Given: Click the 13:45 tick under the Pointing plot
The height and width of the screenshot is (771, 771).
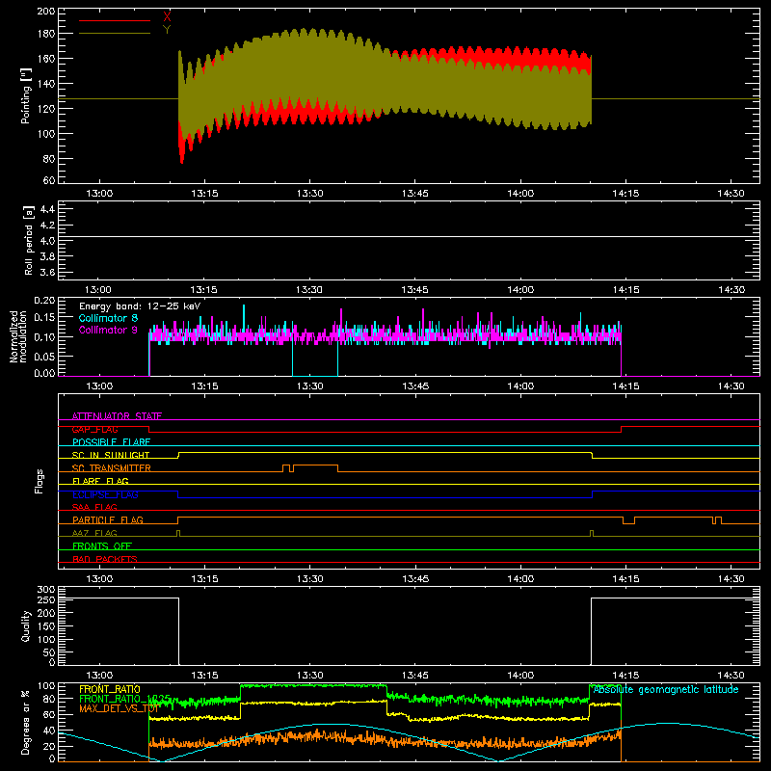Looking at the screenshot, I should pos(415,194).
